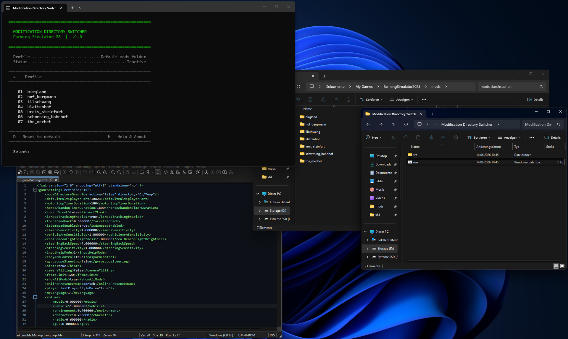Add a new tab in mods explorer window
The height and width of the screenshot is (339, 568).
tap(325, 76)
